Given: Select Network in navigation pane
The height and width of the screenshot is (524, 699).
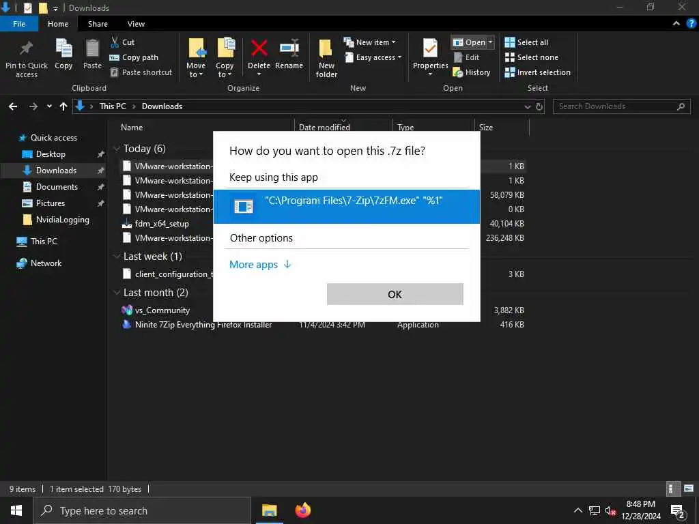Looking at the screenshot, I should (x=46, y=263).
